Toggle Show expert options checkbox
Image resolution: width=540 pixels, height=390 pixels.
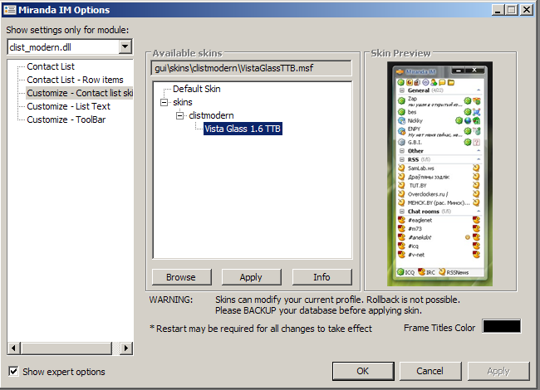13,372
